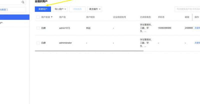
Task: Click the 新建部门 link in sidebar
Action: [4, 10]
